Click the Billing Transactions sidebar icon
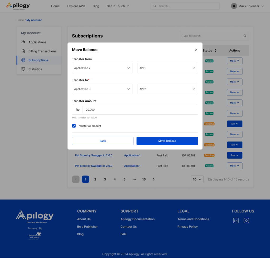The height and width of the screenshot is (258, 270). [x=23, y=51]
